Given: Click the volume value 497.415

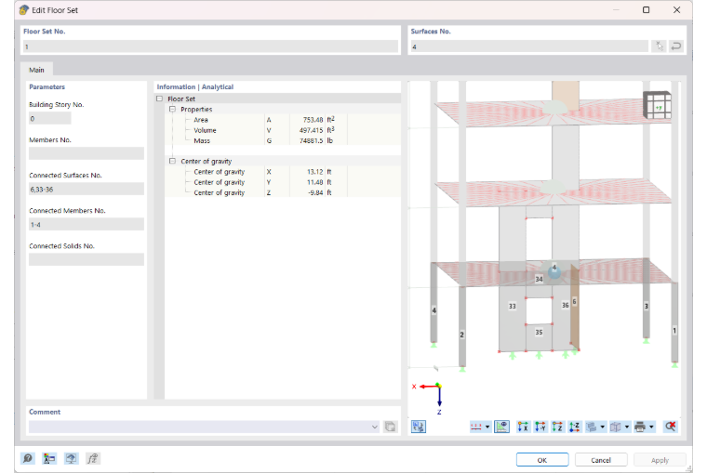Looking at the screenshot, I should point(311,130).
